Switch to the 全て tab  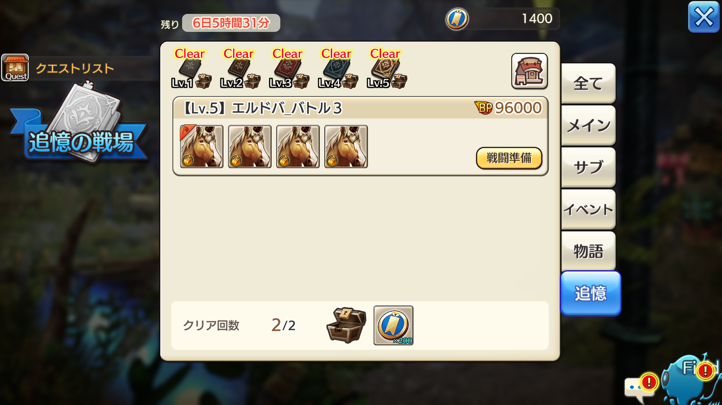(588, 84)
